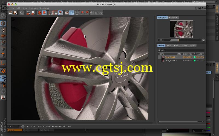Screen dimensions: 219x136
Task: Click the navigator preview thumbnail of the wheel
Action: pyautogui.click(x=181, y=29)
